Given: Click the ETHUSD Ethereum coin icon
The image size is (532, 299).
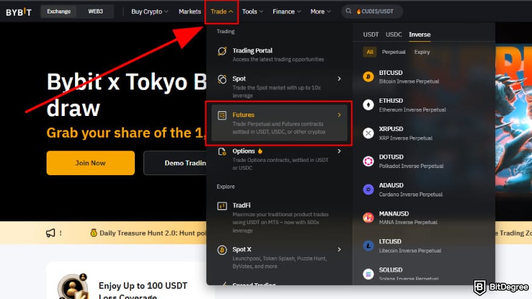Looking at the screenshot, I should (x=368, y=104).
